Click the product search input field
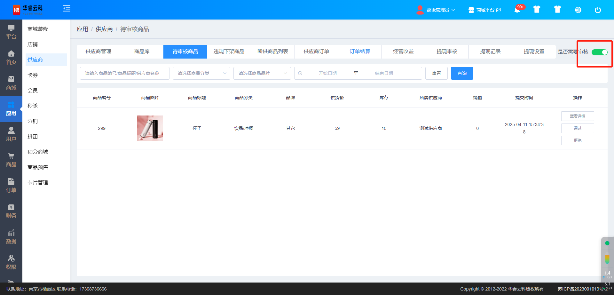This screenshot has width=614, height=295. [x=124, y=73]
